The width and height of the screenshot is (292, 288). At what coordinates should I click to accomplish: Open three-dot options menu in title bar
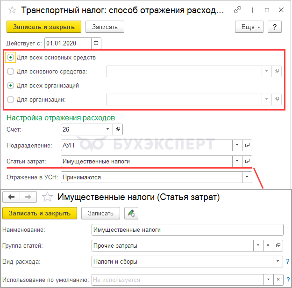click(x=252, y=10)
